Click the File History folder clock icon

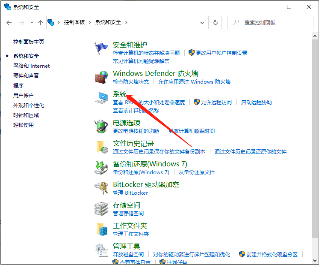point(102,147)
